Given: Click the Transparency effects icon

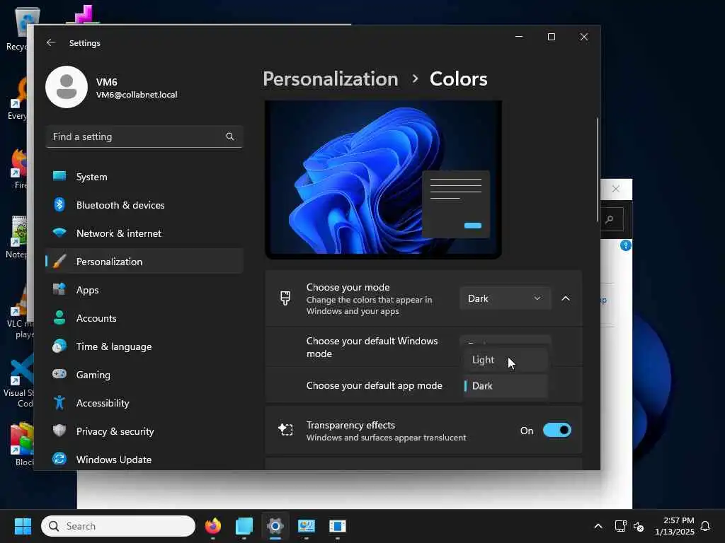Looking at the screenshot, I should pos(285,430).
